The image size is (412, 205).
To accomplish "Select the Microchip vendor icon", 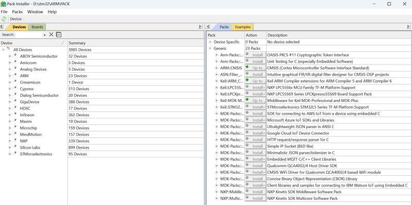I will tap(15, 128).
